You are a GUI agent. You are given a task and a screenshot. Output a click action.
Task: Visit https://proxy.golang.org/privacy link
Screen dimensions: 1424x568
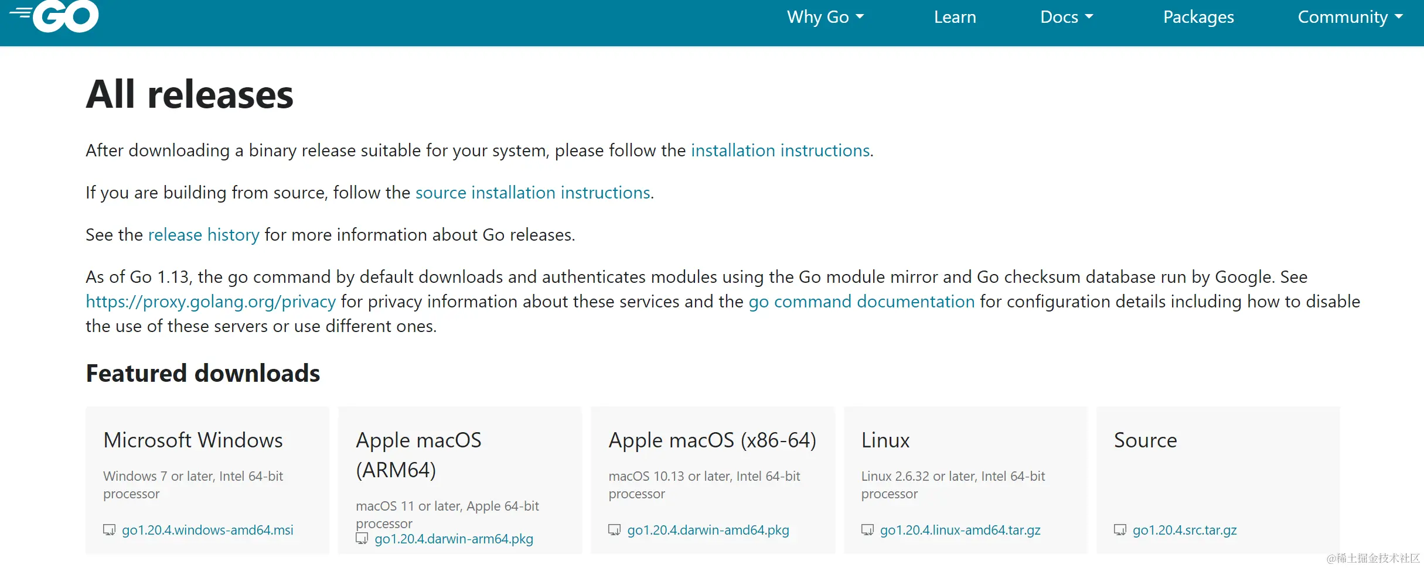(x=211, y=302)
